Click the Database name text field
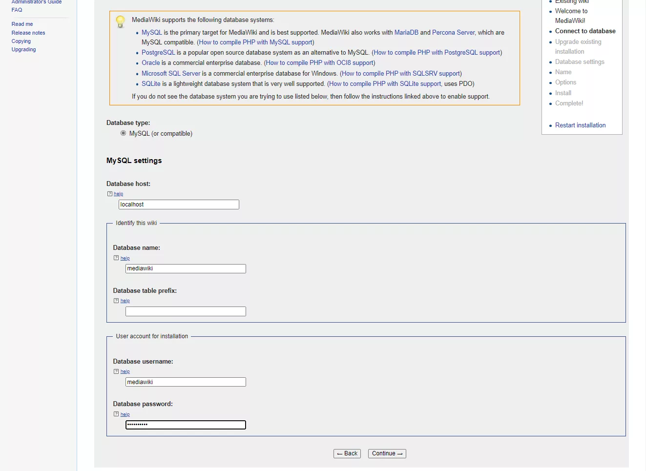The width and height of the screenshot is (646, 471). point(186,269)
